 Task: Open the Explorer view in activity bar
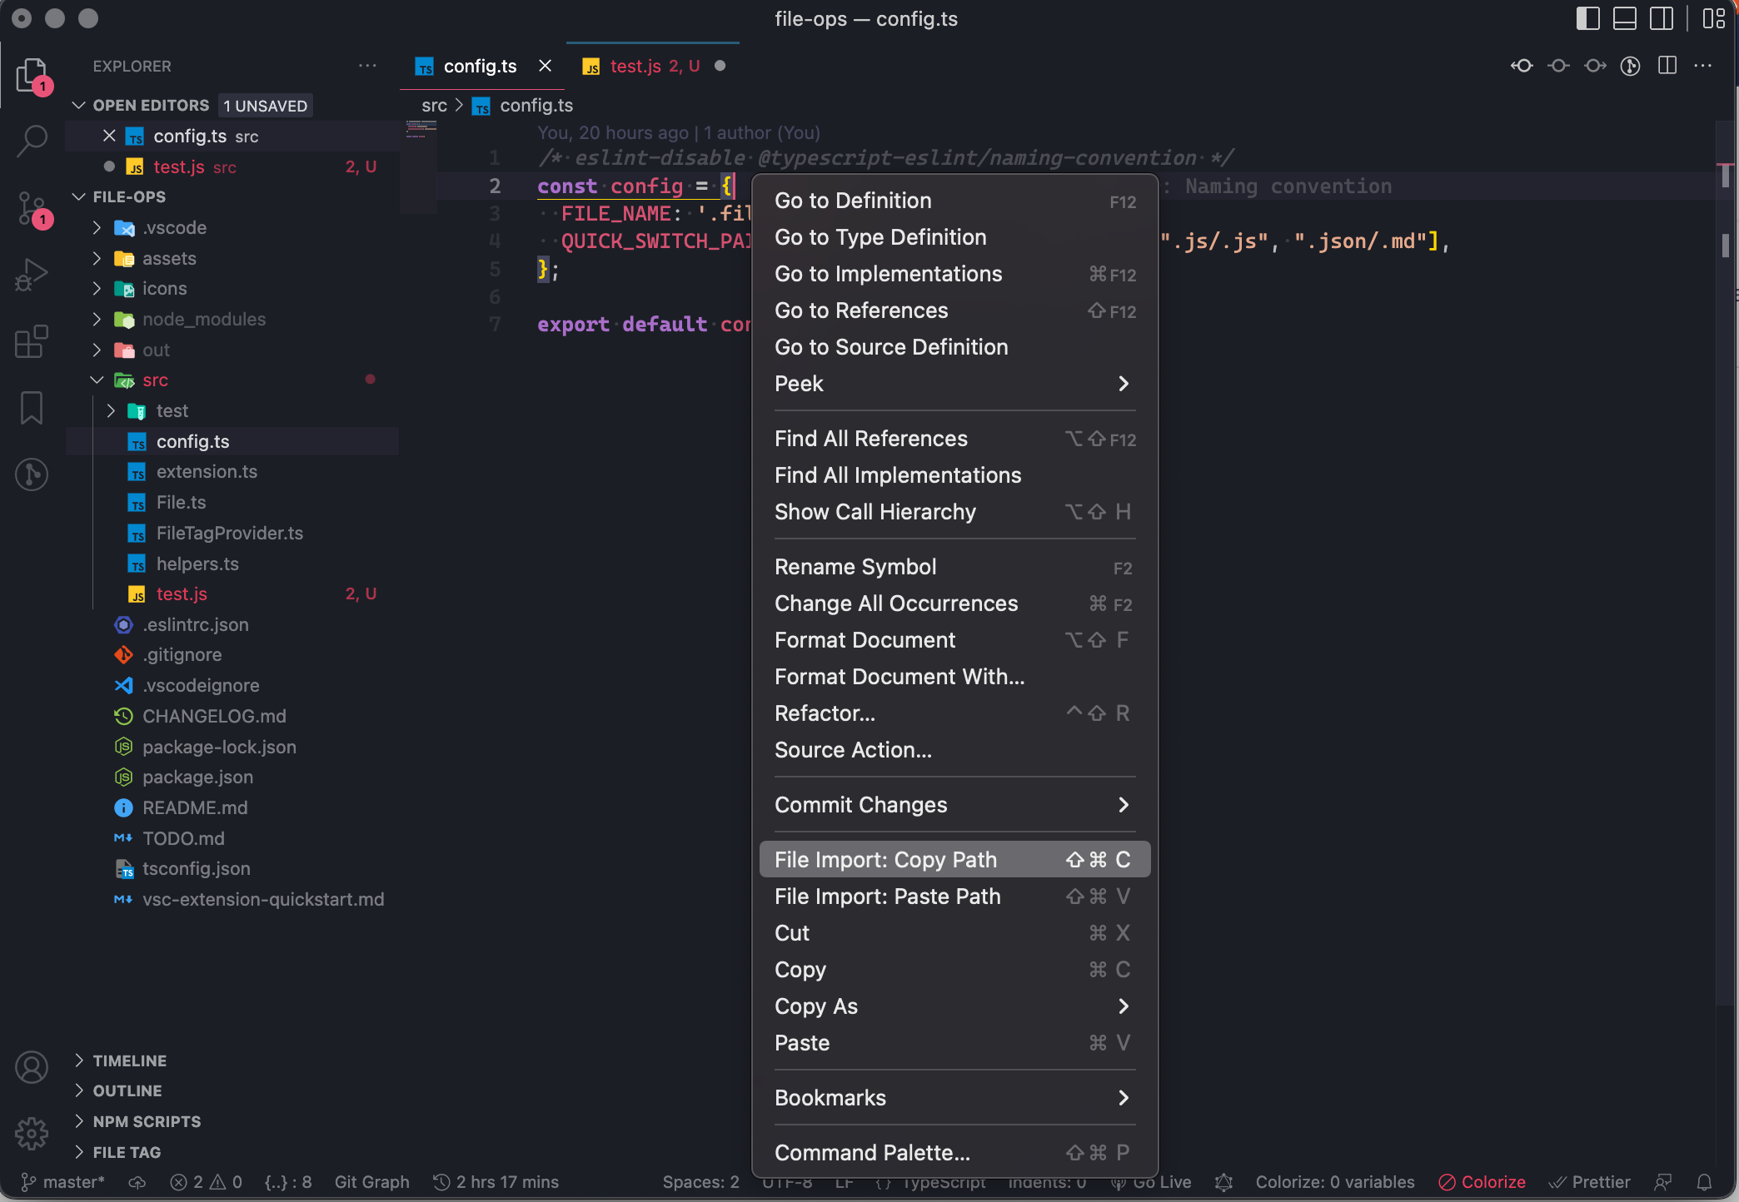pos(32,75)
